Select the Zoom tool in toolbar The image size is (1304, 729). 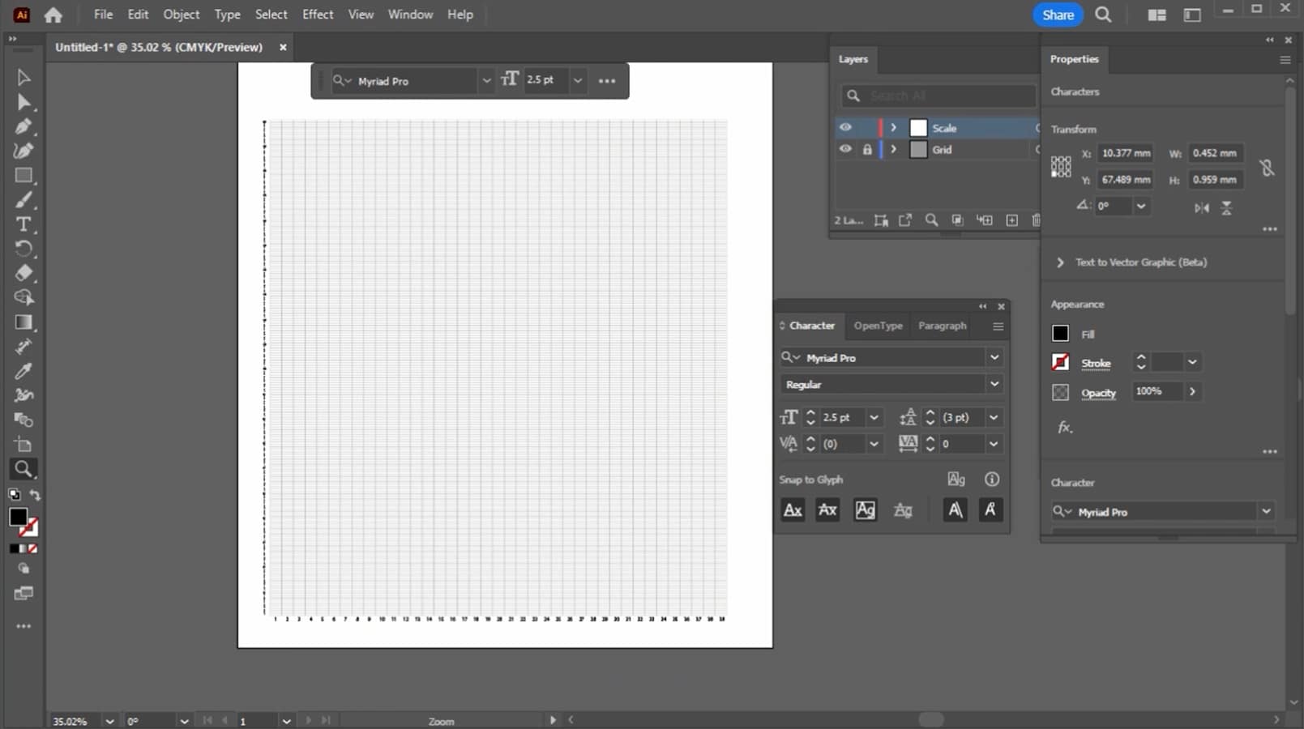pos(23,469)
